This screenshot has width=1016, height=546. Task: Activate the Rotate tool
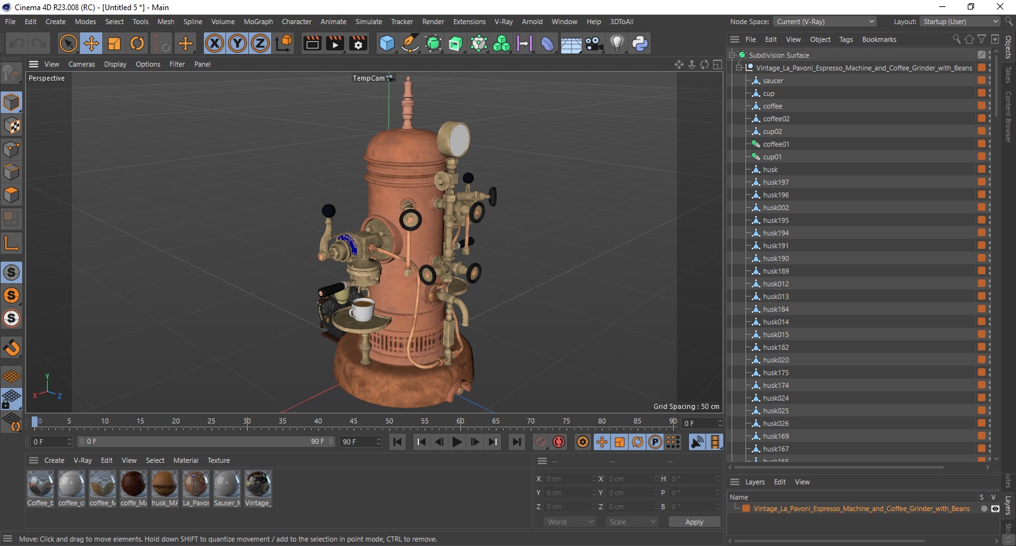click(137, 43)
